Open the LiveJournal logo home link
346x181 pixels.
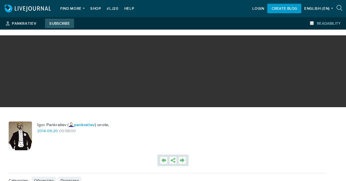pos(28,9)
